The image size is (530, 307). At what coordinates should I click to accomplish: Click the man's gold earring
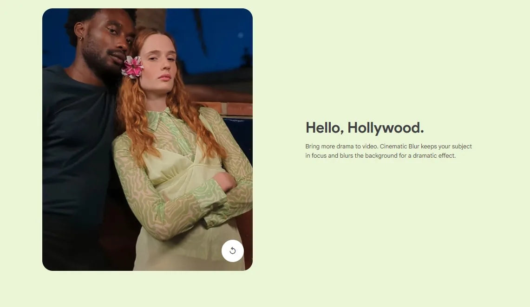tap(81, 39)
